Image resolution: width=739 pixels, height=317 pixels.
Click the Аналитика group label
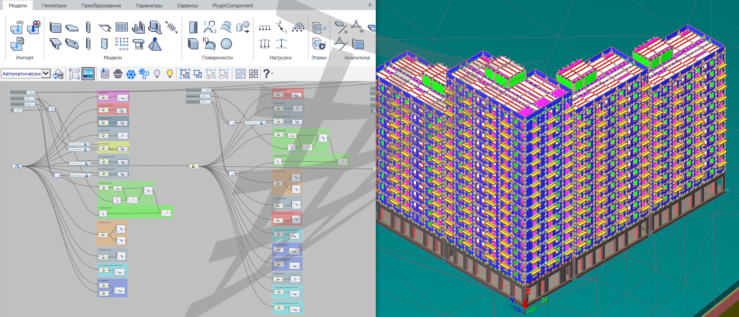click(357, 58)
